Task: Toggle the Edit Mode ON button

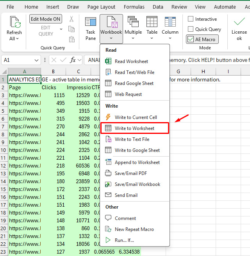Action: coord(46,19)
